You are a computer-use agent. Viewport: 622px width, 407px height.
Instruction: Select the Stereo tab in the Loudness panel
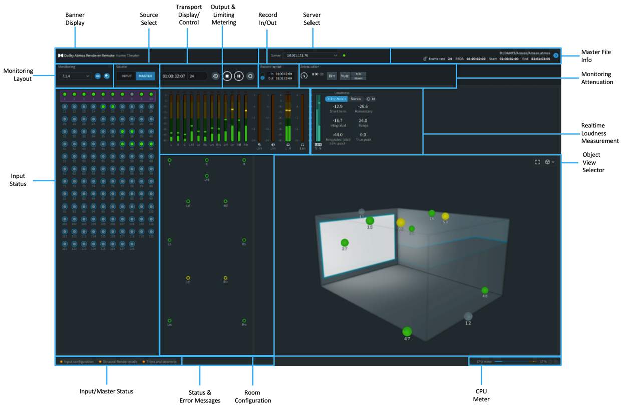coord(356,99)
